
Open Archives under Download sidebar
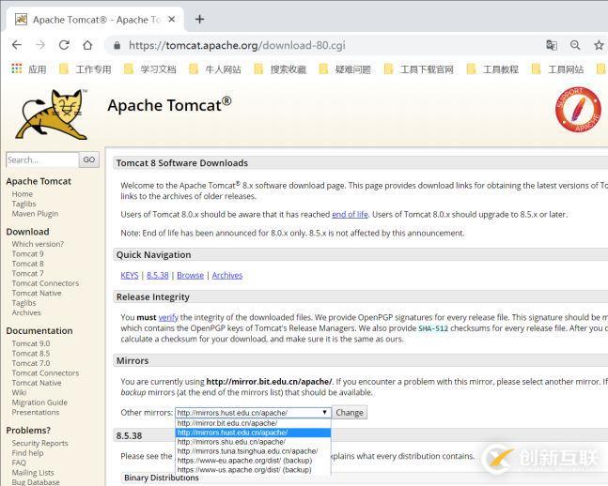click(26, 312)
